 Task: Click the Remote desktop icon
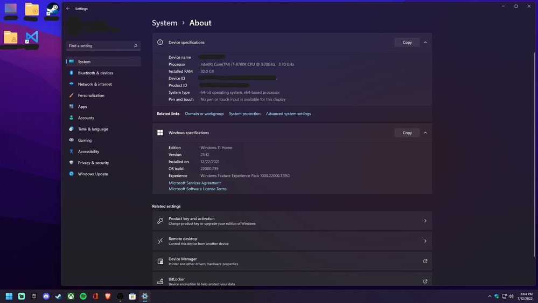coord(160,241)
